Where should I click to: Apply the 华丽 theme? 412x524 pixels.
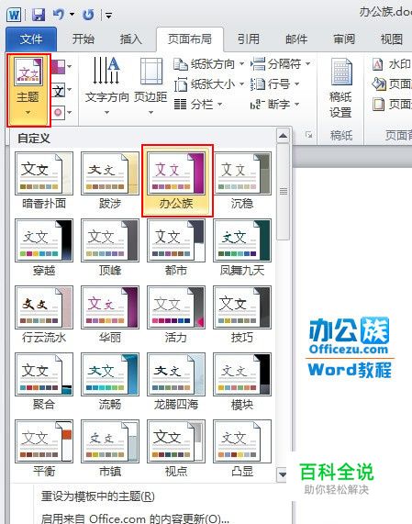(x=110, y=315)
